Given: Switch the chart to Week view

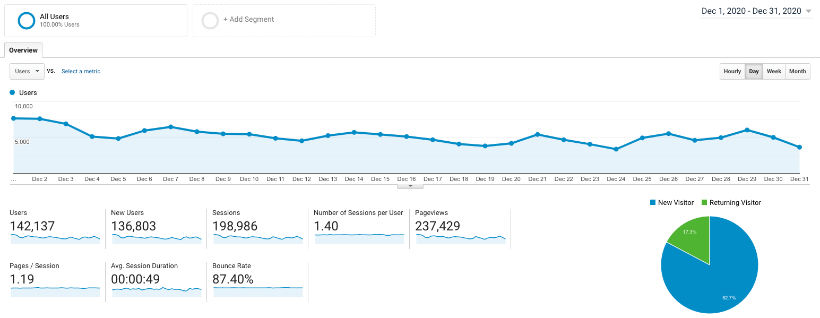Looking at the screenshot, I should (x=773, y=71).
